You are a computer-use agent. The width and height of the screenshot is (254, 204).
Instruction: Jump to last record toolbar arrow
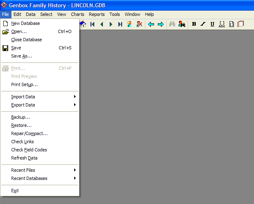click(120, 24)
